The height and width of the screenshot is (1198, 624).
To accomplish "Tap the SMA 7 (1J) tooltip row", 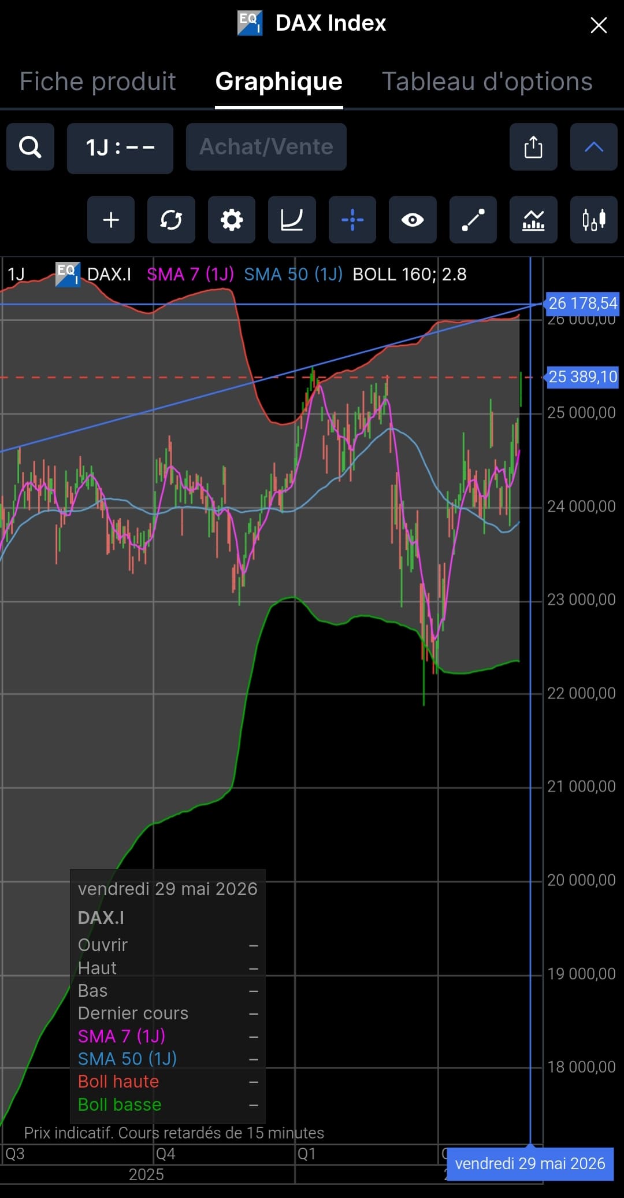I will point(168,1036).
